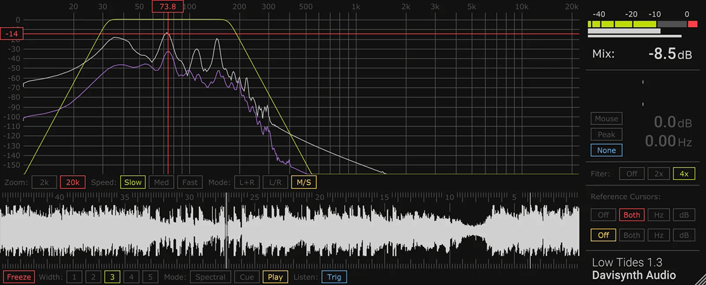Click the -14 dB level cursor label
This screenshot has height=285, width=706.
(x=12, y=34)
